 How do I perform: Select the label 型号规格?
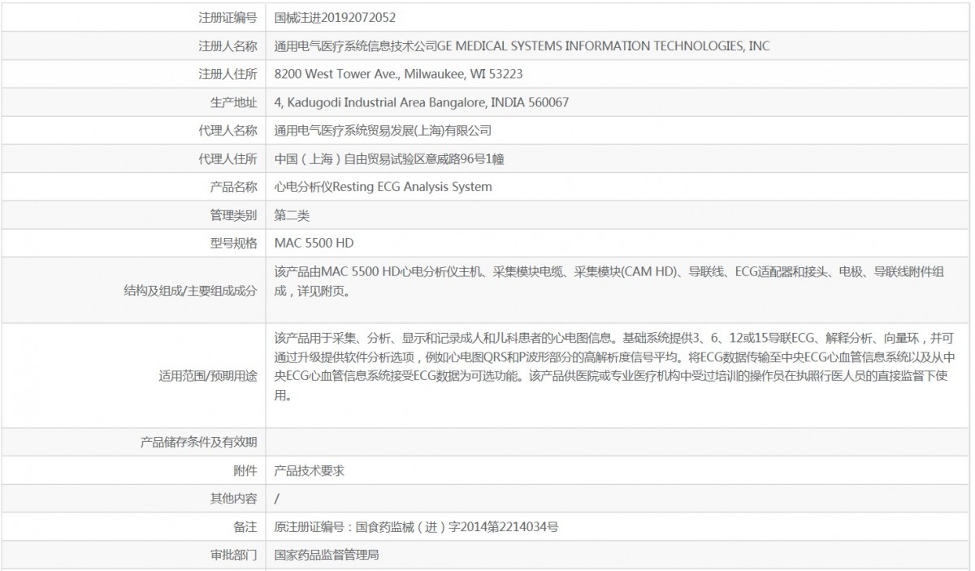(234, 243)
